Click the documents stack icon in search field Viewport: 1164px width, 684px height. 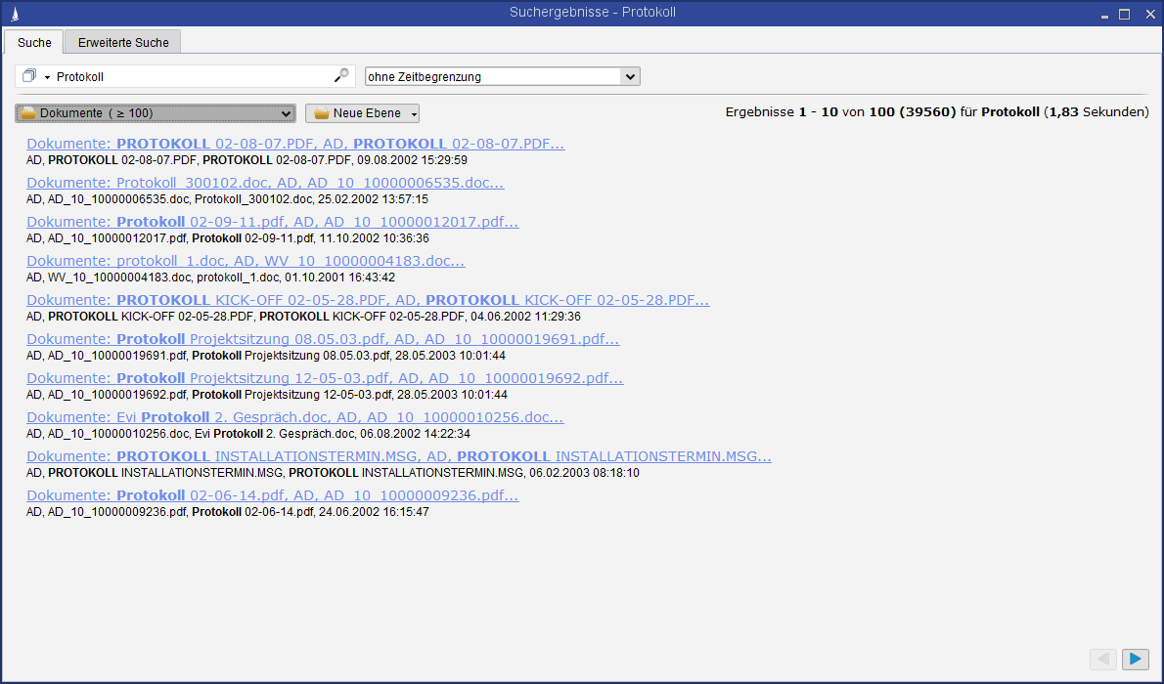pyautogui.click(x=28, y=76)
